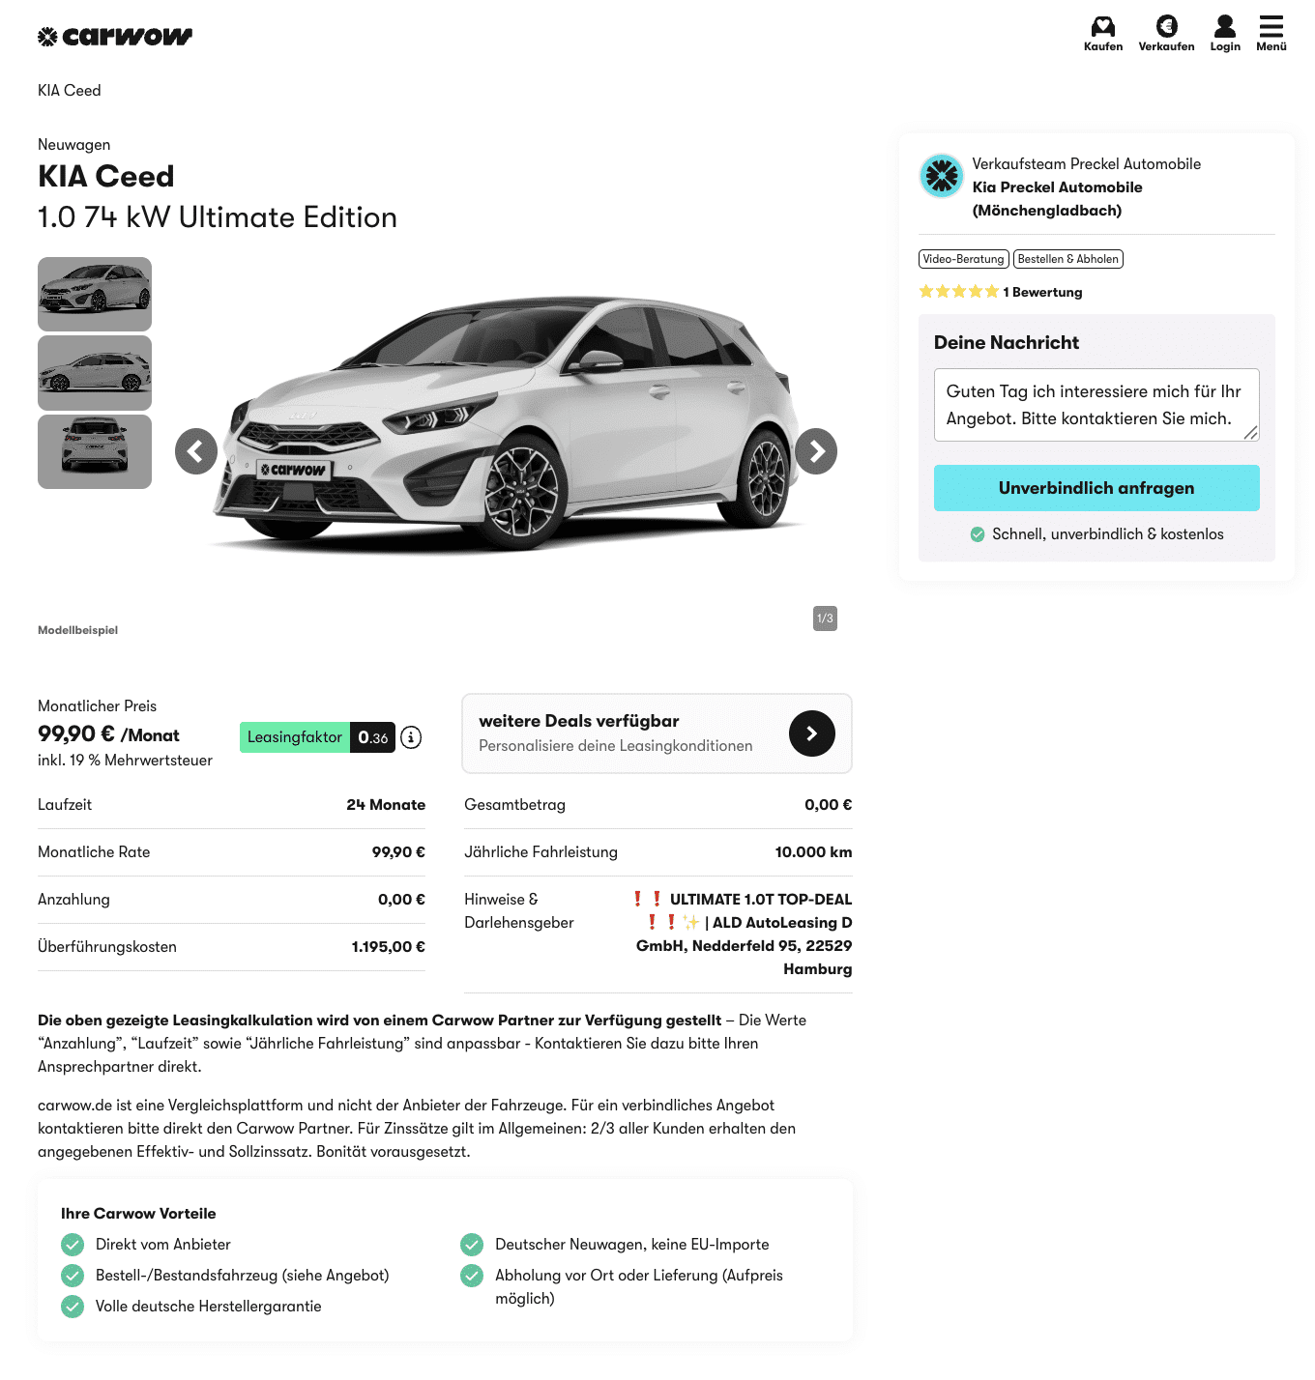1315x1380 pixels.
Task: Go to carwow logo homepage
Action: pyautogui.click(x=115, y=37)
